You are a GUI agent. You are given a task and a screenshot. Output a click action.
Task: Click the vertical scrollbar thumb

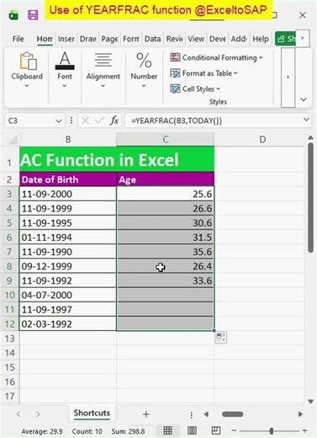point(310,198)
